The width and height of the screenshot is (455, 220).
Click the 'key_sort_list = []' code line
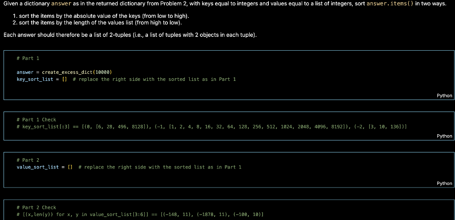(x=126, y=79)
